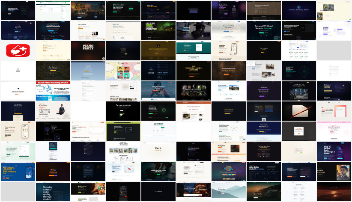This screenshot has width=352, height=202.
Task: Open the 'Ride the Waves of' ocean thumbnail
Action: pos(158,91)
